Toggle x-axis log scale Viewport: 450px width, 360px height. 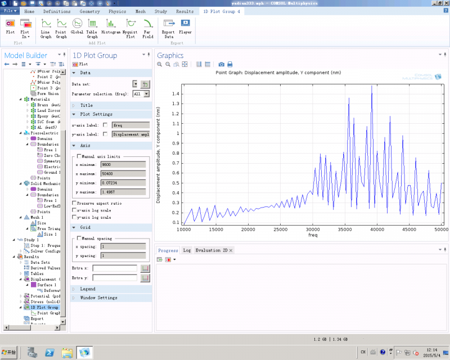click(75, 210)
